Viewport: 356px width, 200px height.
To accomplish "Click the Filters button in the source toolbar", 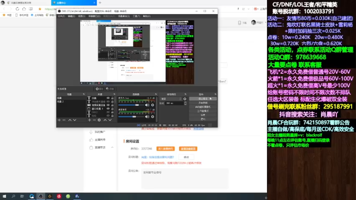I will click(x=110, y=89).
